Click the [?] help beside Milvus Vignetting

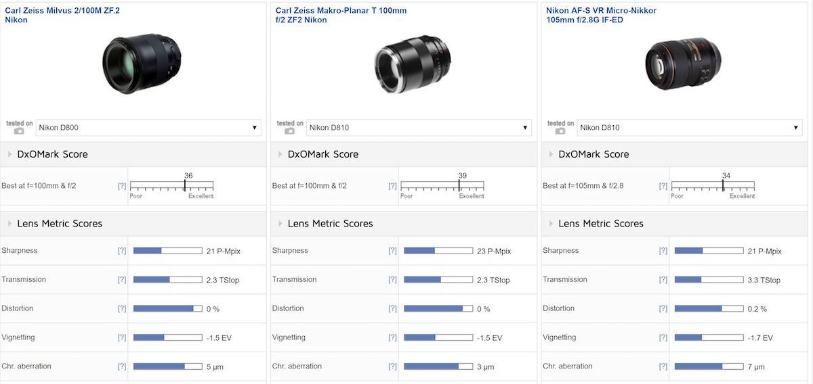(x=122, y=337)
